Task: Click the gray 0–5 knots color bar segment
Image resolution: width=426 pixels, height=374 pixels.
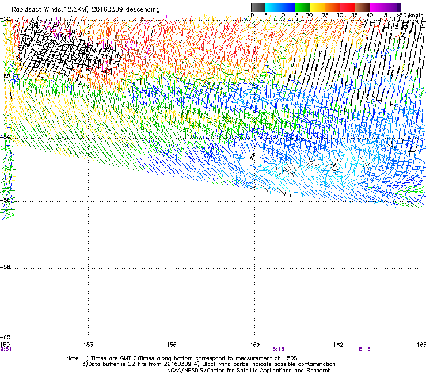Action: point(258,7)
